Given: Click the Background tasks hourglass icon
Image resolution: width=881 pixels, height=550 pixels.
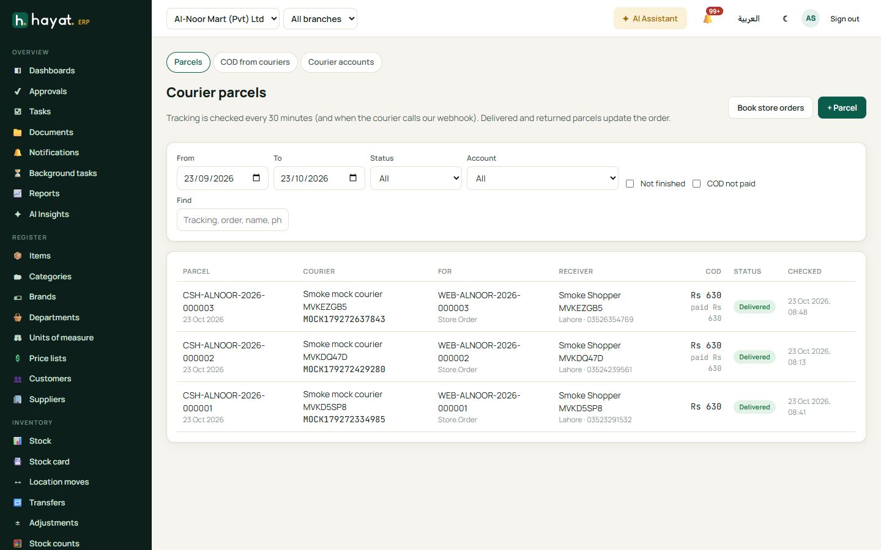Looking at the screenshot, I should tap(18, 174).
